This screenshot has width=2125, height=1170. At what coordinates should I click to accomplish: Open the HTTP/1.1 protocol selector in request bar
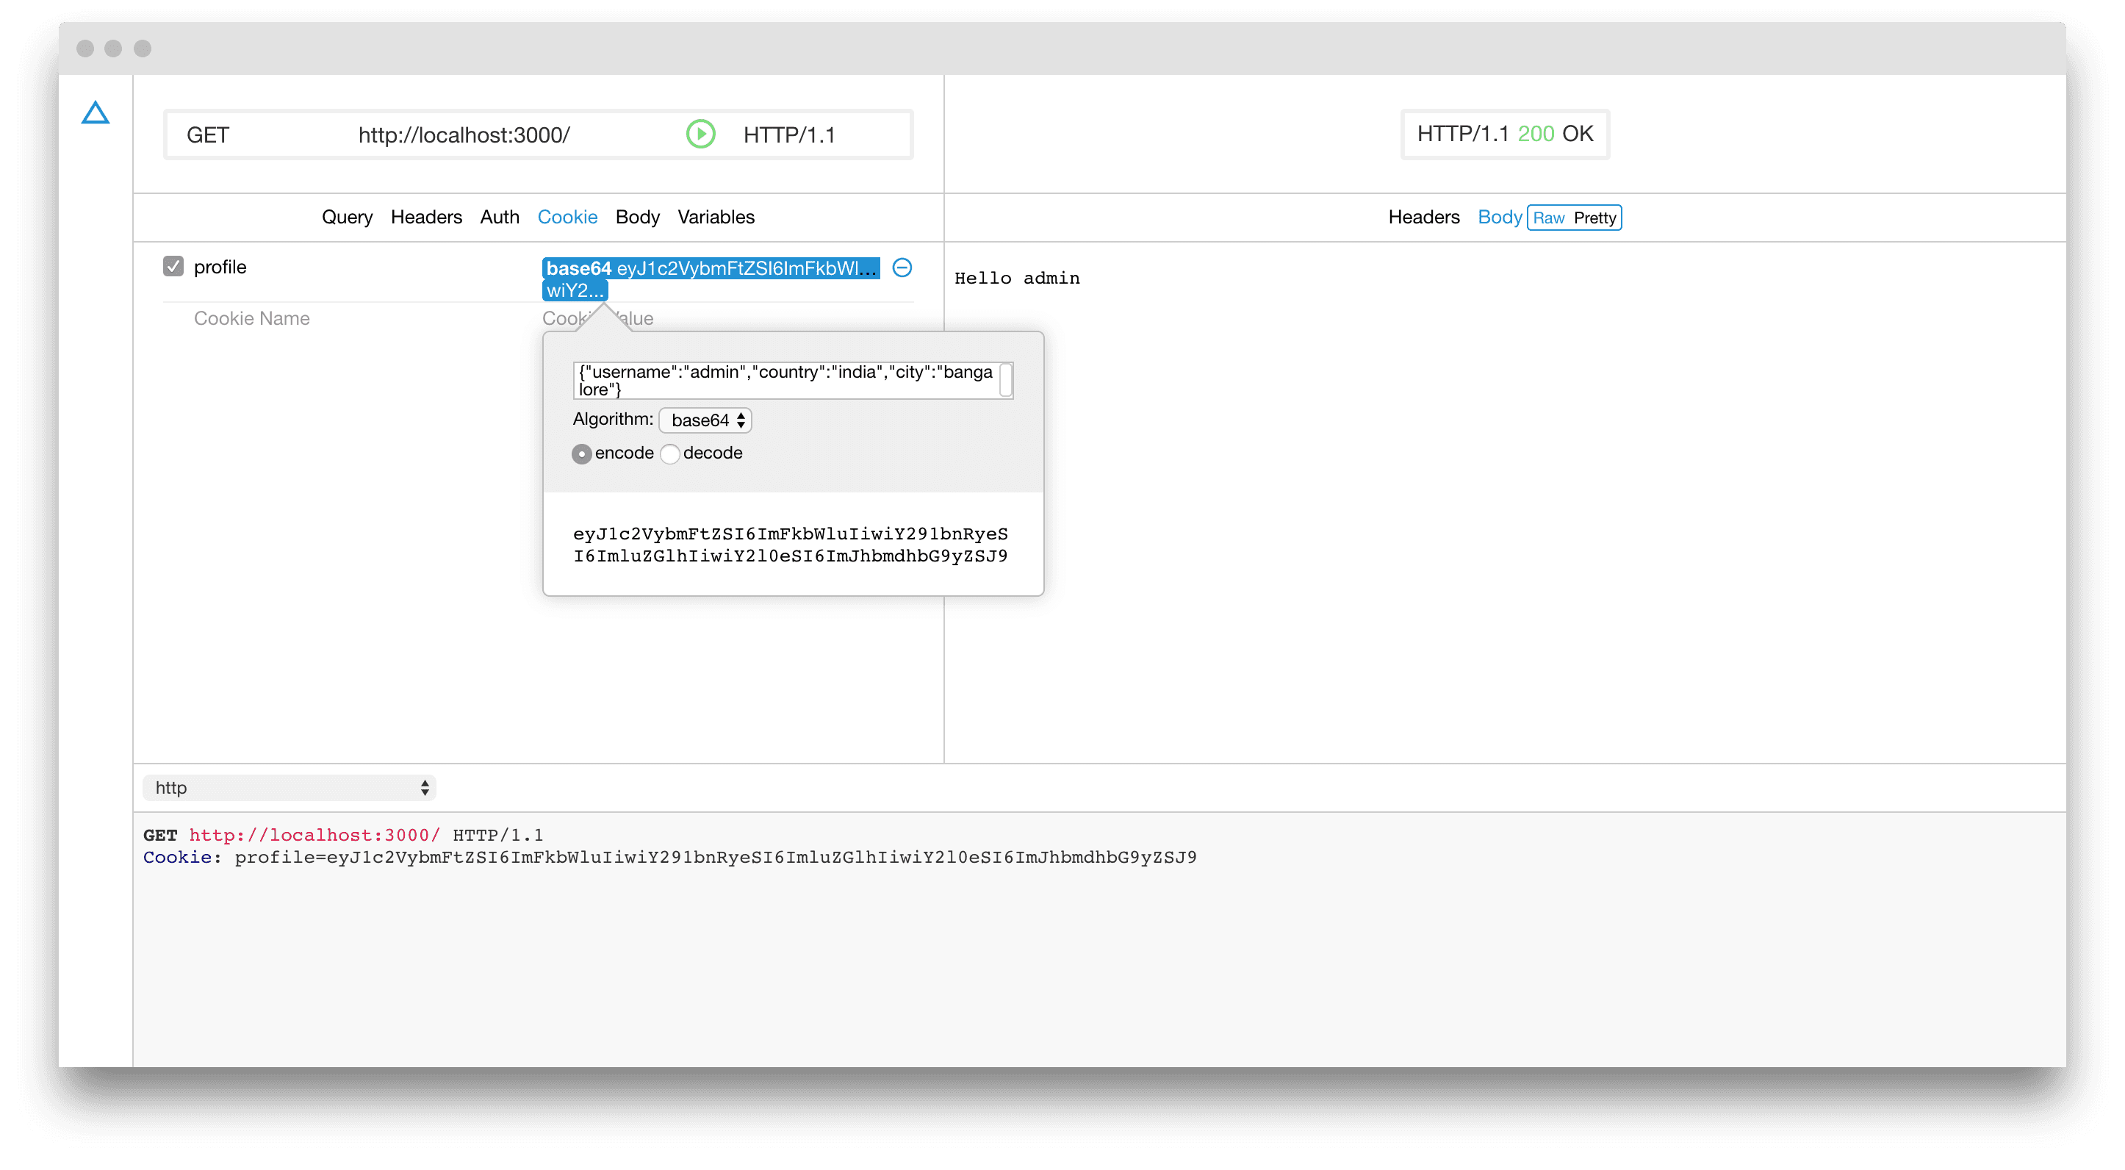coord(789,134)
